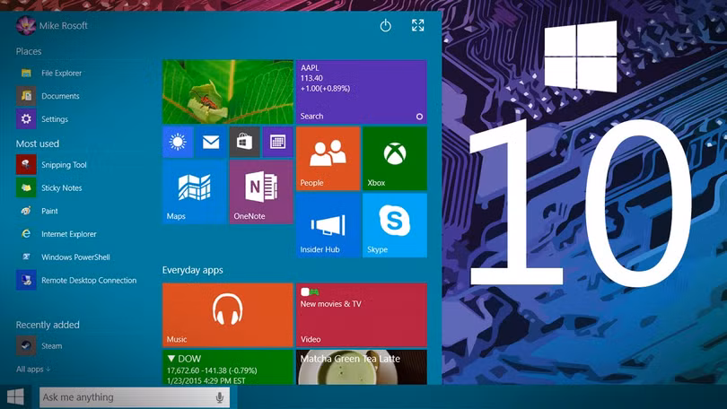Click the microphone in search box
727x409 pixels.
[220, 397]
